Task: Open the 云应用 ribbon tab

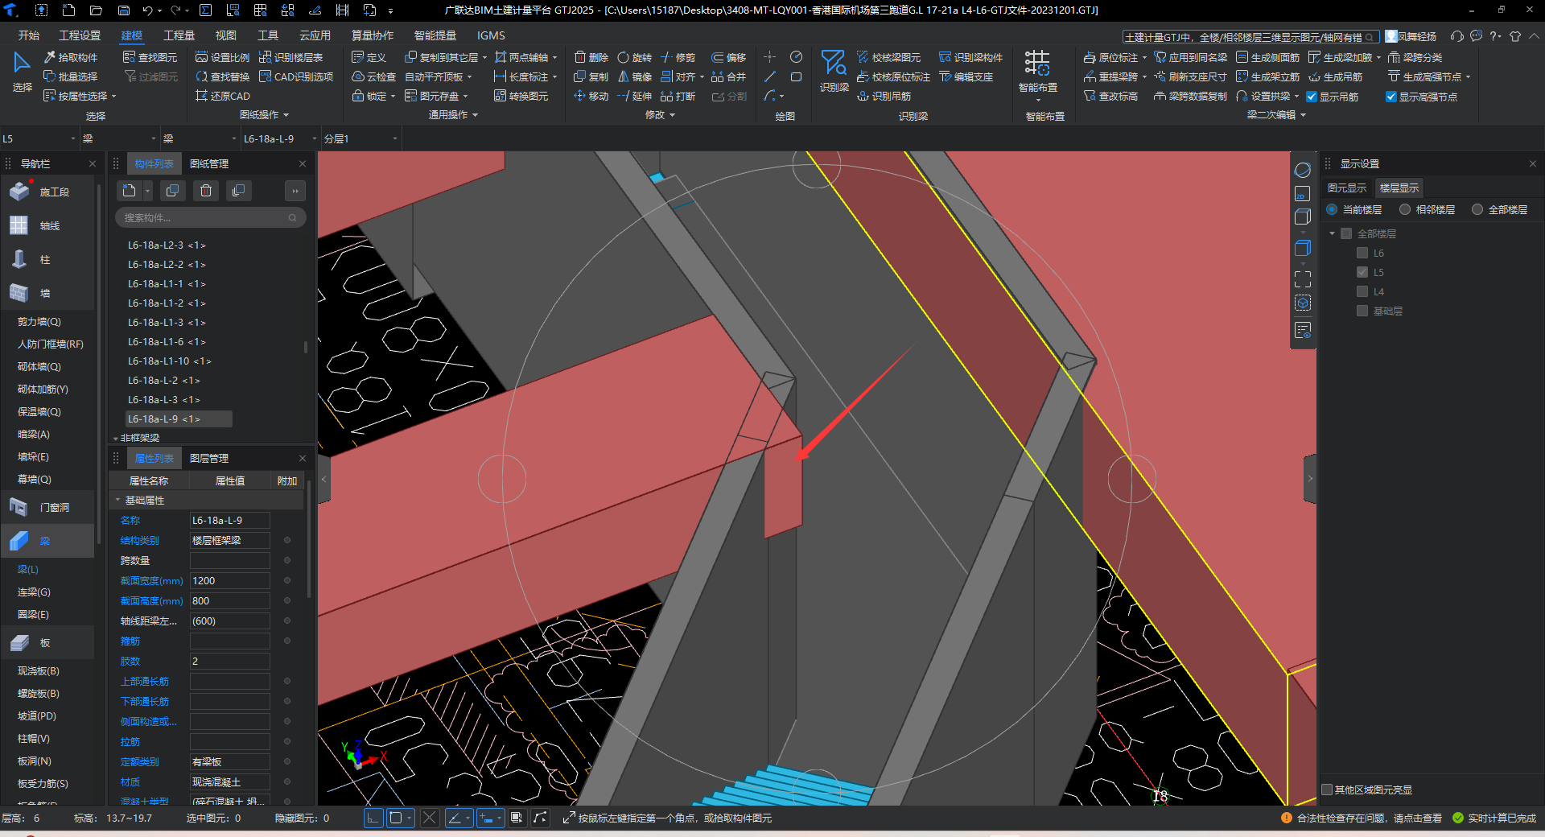Action: pos(315,35)
